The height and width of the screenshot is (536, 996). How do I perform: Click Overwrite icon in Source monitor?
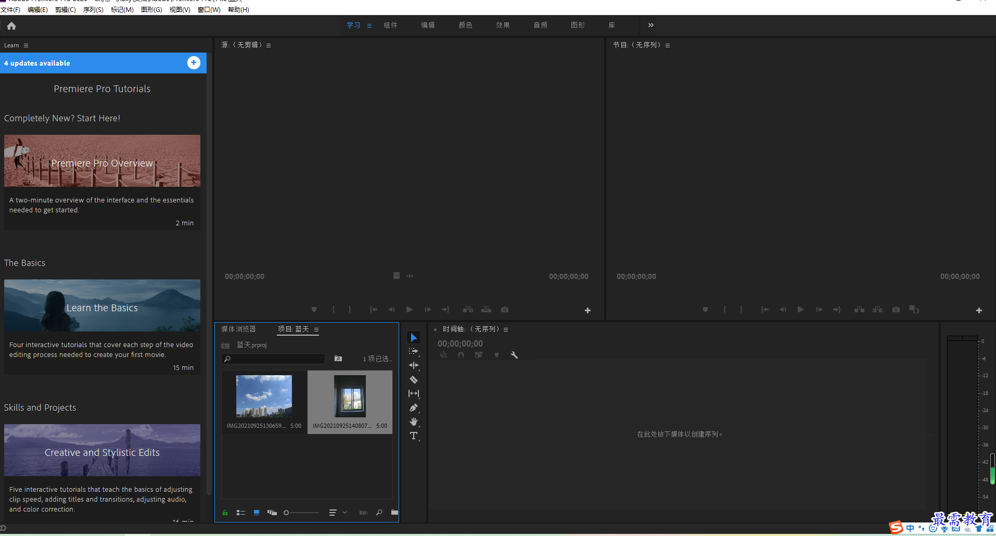tap(487, 310)
